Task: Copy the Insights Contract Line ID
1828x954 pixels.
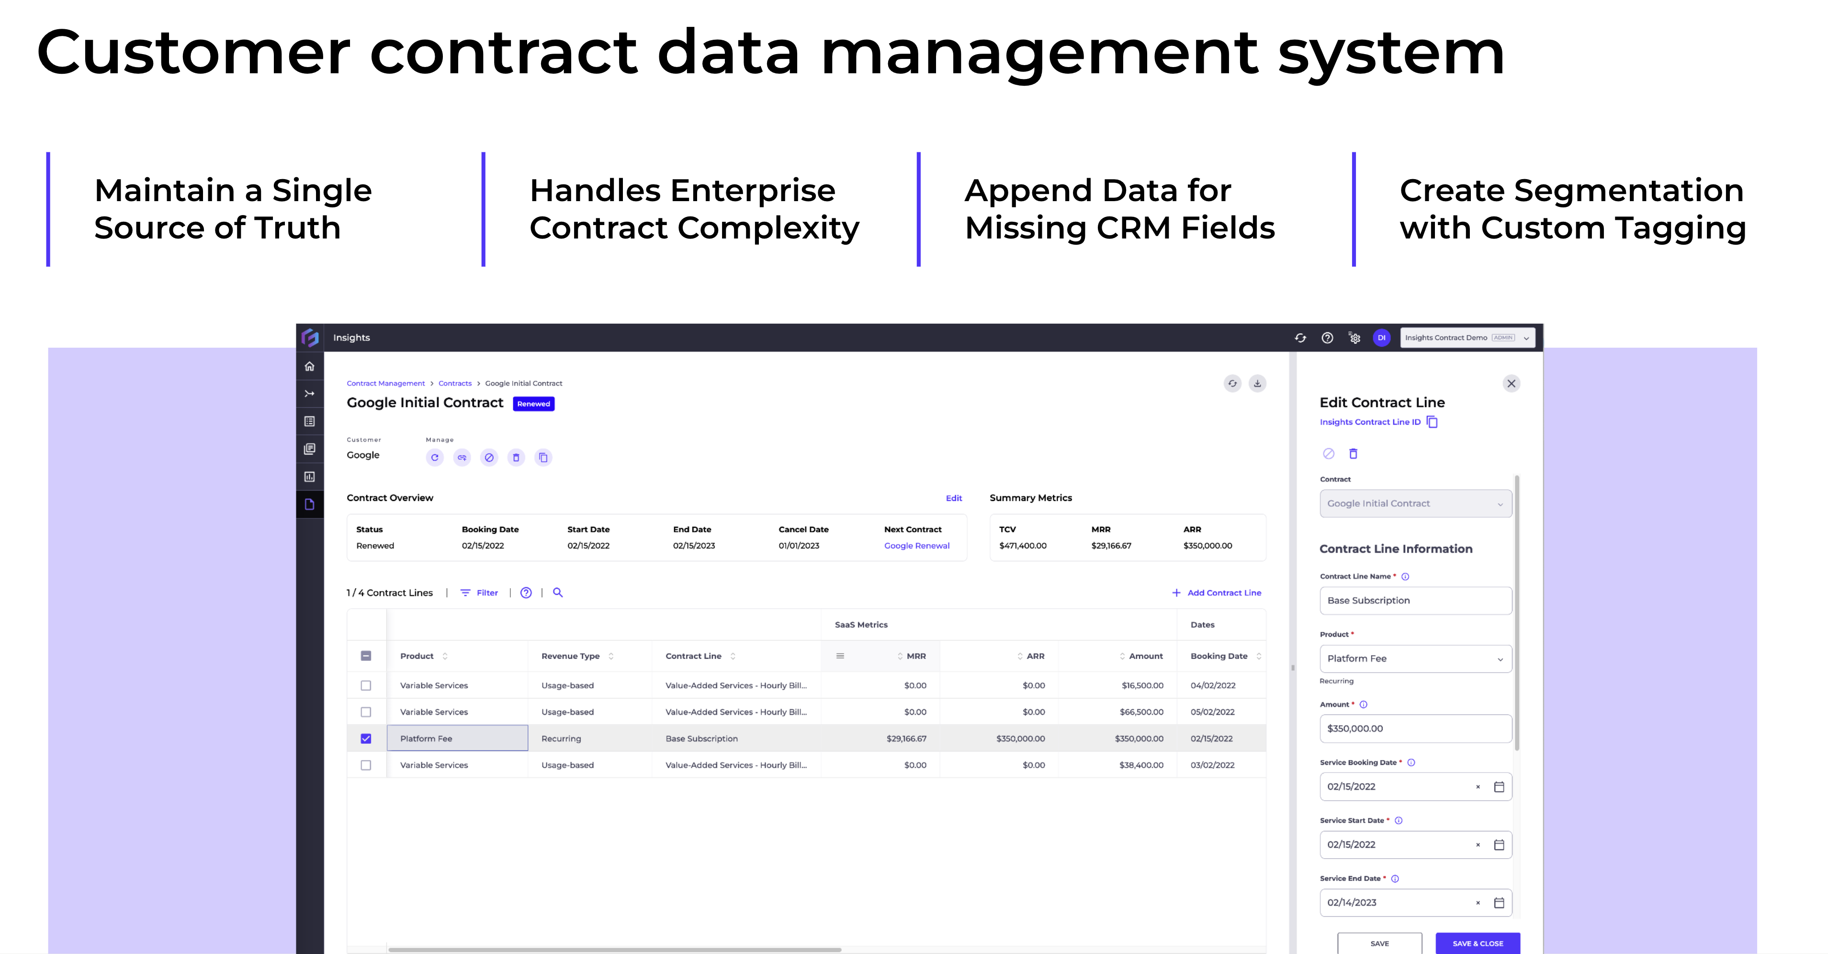Action: point(1432,421)
